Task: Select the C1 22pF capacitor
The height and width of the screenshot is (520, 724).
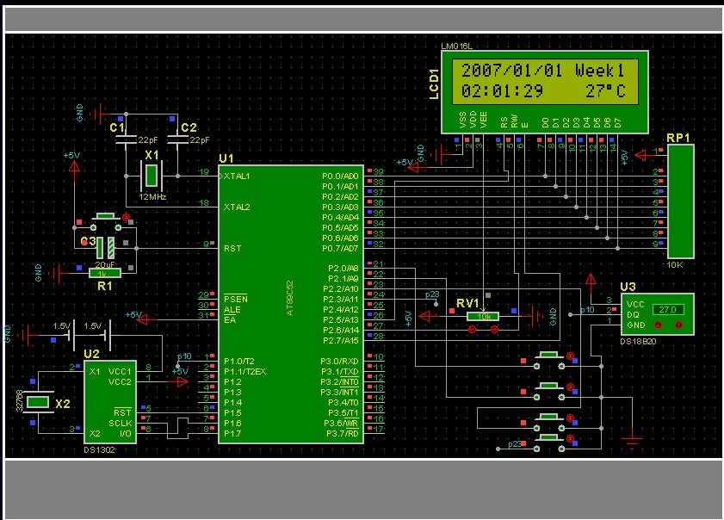Action: pyautogui.click(x=127, y=138)
